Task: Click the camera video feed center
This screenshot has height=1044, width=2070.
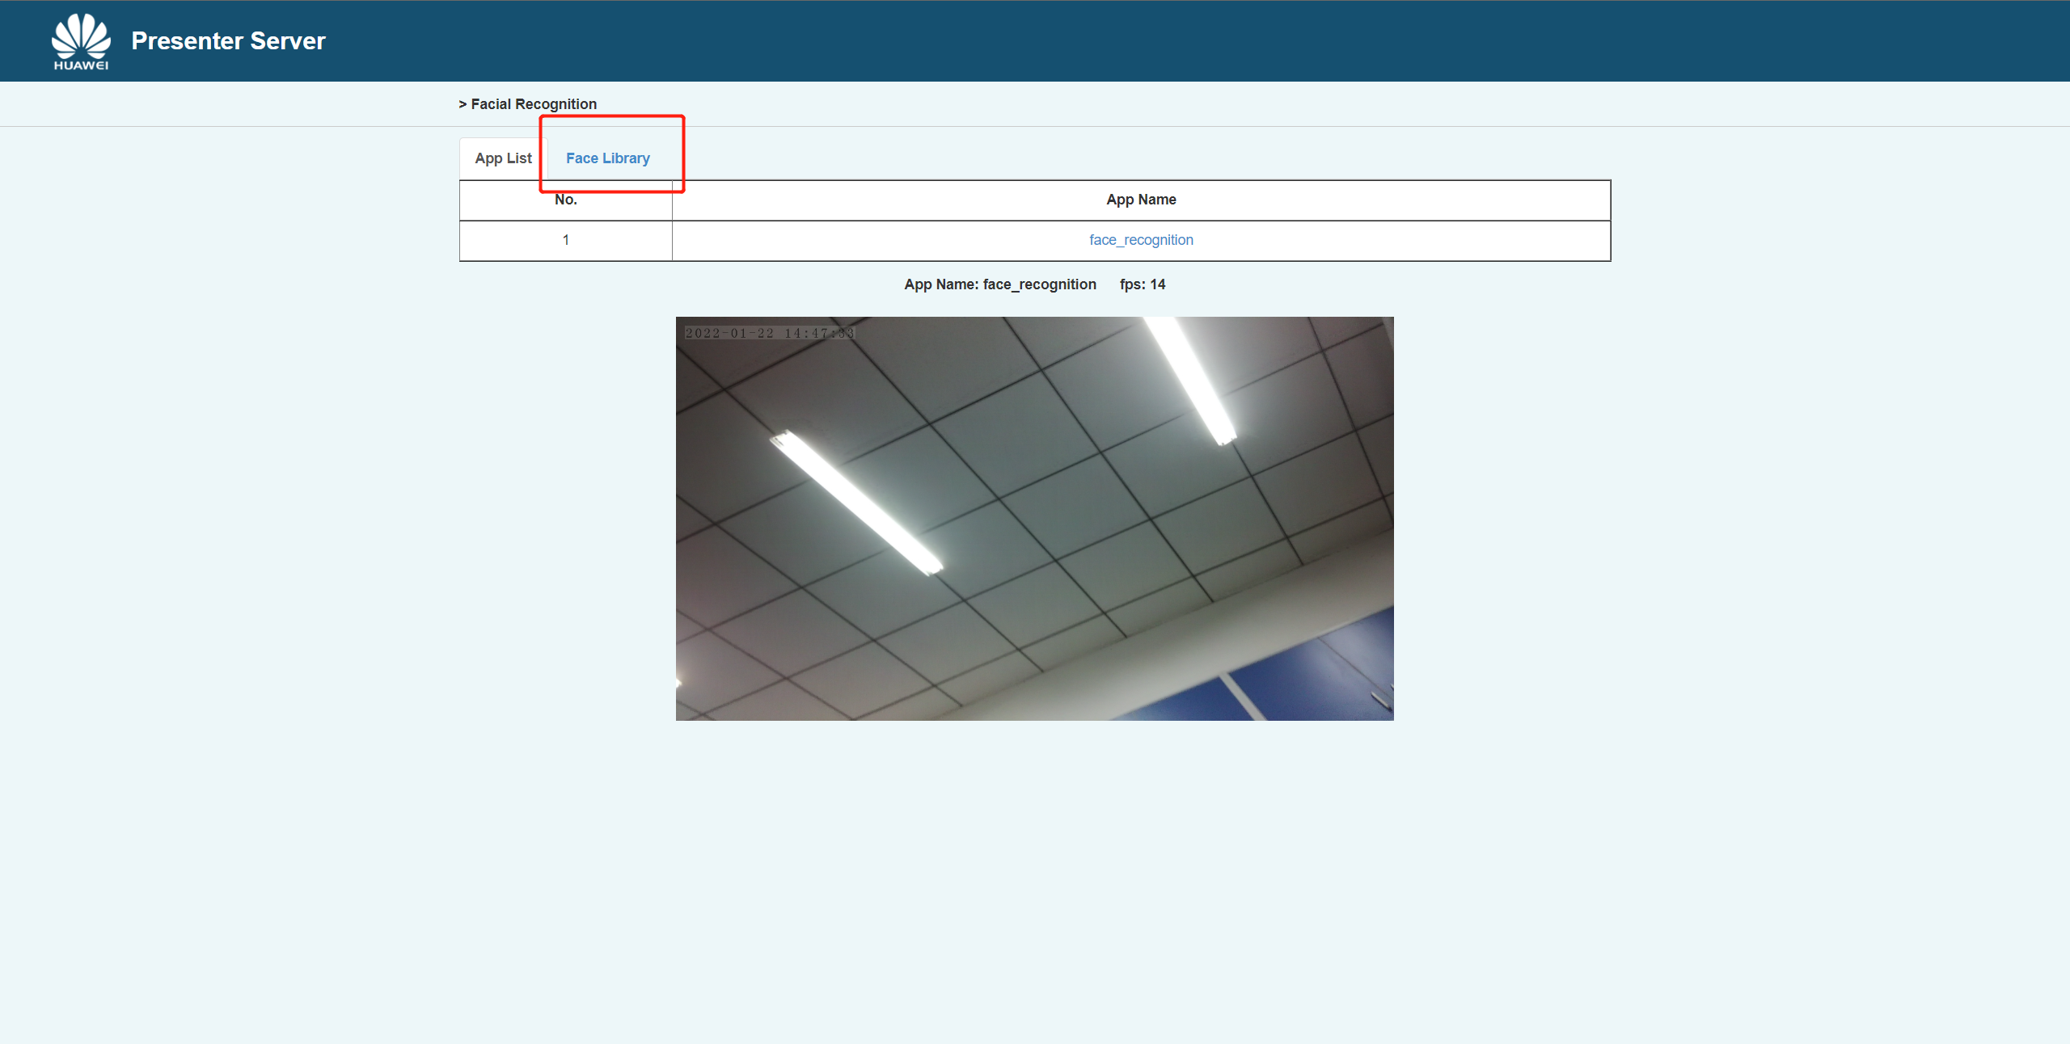Action: 1034,518
